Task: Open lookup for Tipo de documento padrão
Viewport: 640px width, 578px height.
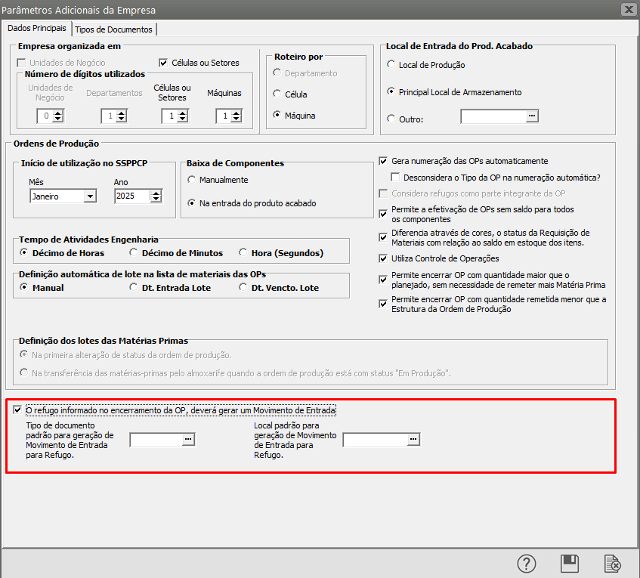Action: pyautogui.click(x=188, y=439)
